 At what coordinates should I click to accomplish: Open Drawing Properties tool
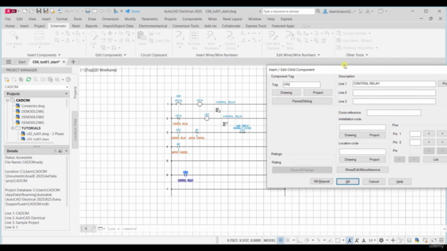pyautogui.click(x=357, y=48)
